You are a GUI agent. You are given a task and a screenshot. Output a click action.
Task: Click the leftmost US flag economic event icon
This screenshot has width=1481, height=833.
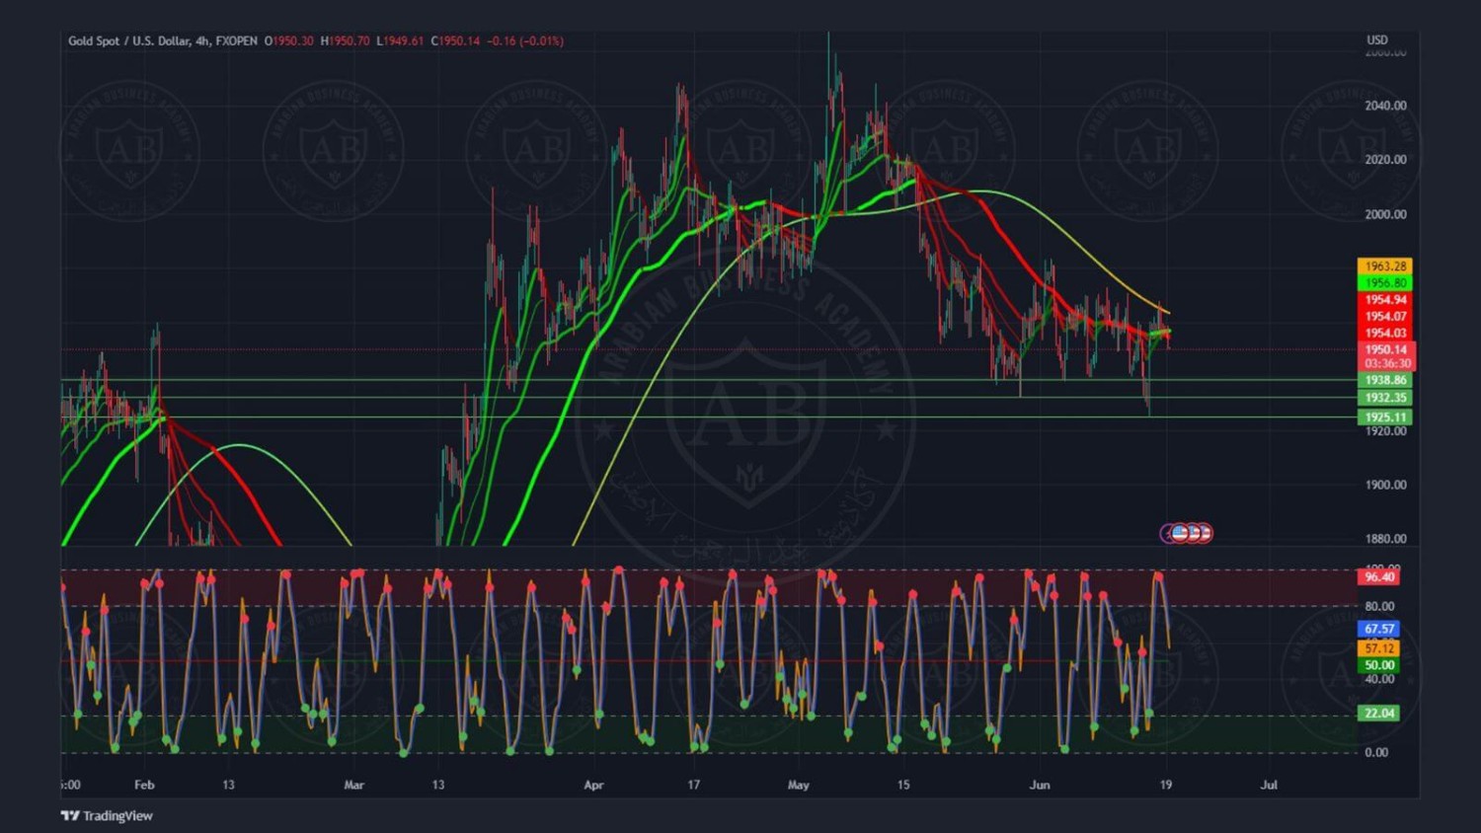point(1180,533)
